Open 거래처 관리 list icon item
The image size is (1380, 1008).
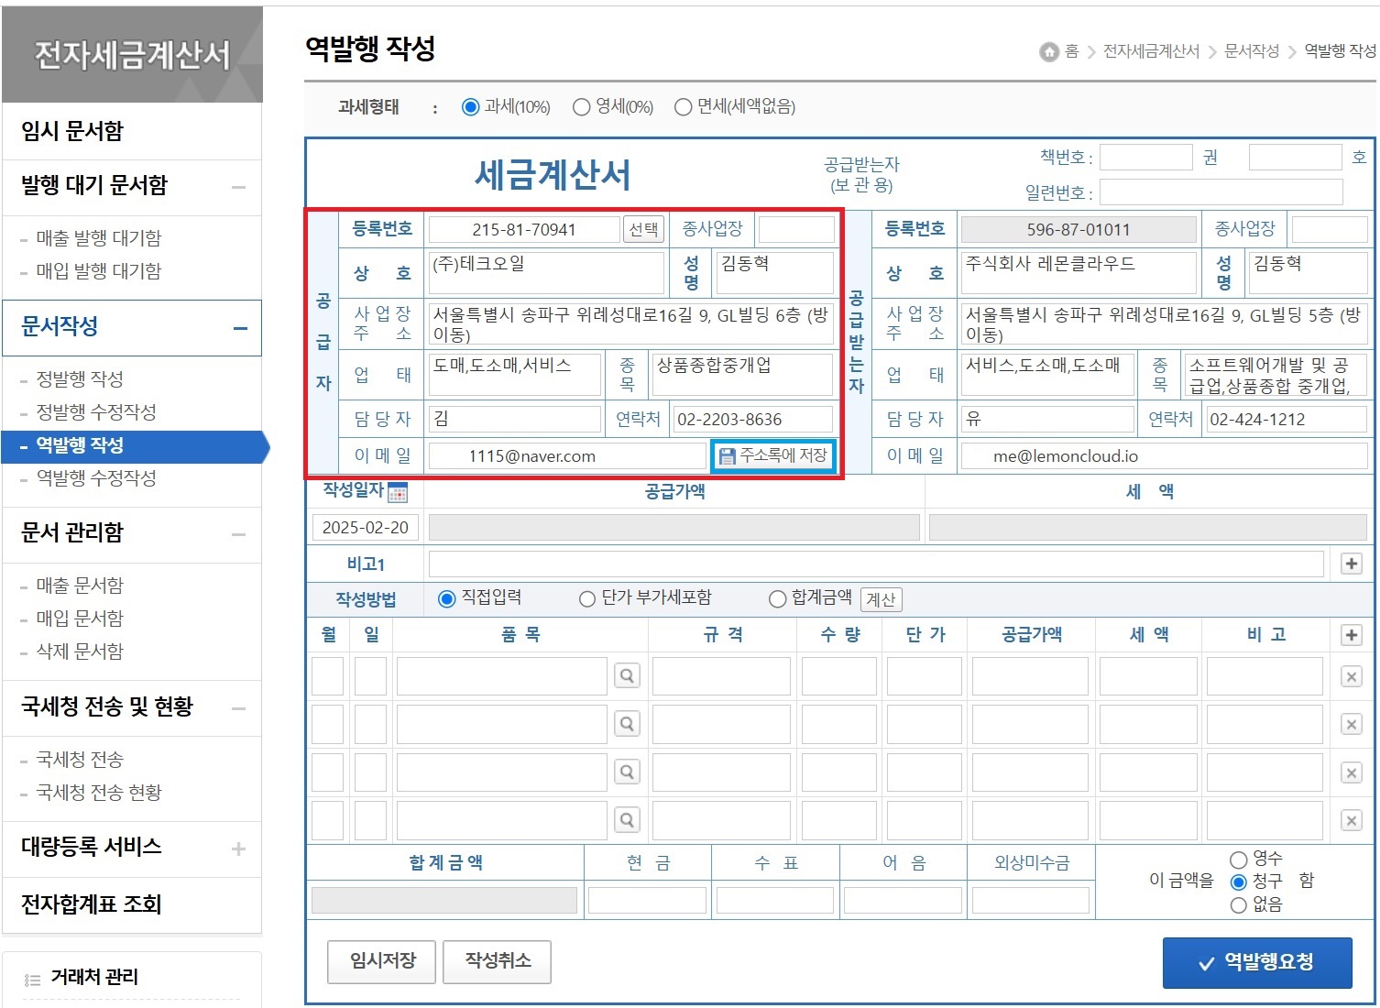coord(82,978)
